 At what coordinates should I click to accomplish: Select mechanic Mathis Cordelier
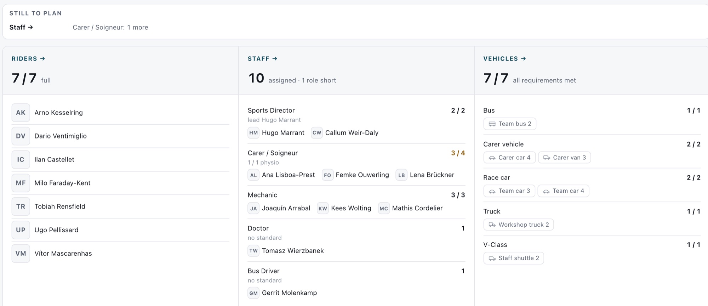click(x=410, y=208)
